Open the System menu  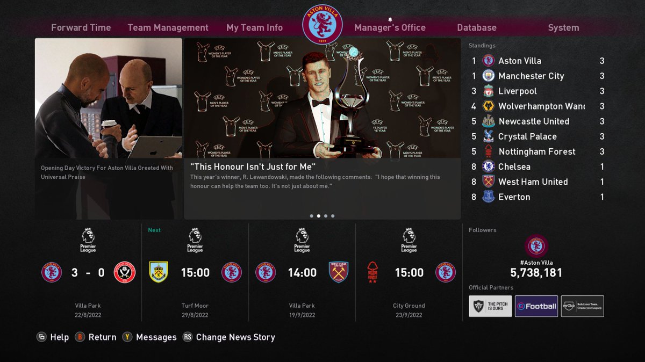(563, 27)
